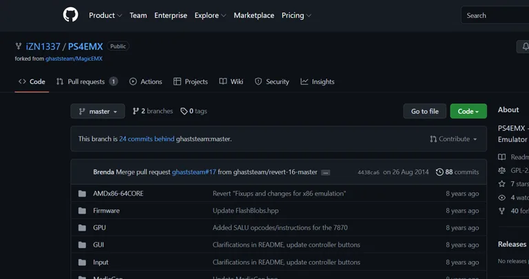This screenshot has height=279, width=529.
Task: Click the GPL license scale icon
Action: point(502,170)
